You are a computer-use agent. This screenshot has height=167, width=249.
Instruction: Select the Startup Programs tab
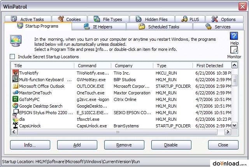click(38, 26)
